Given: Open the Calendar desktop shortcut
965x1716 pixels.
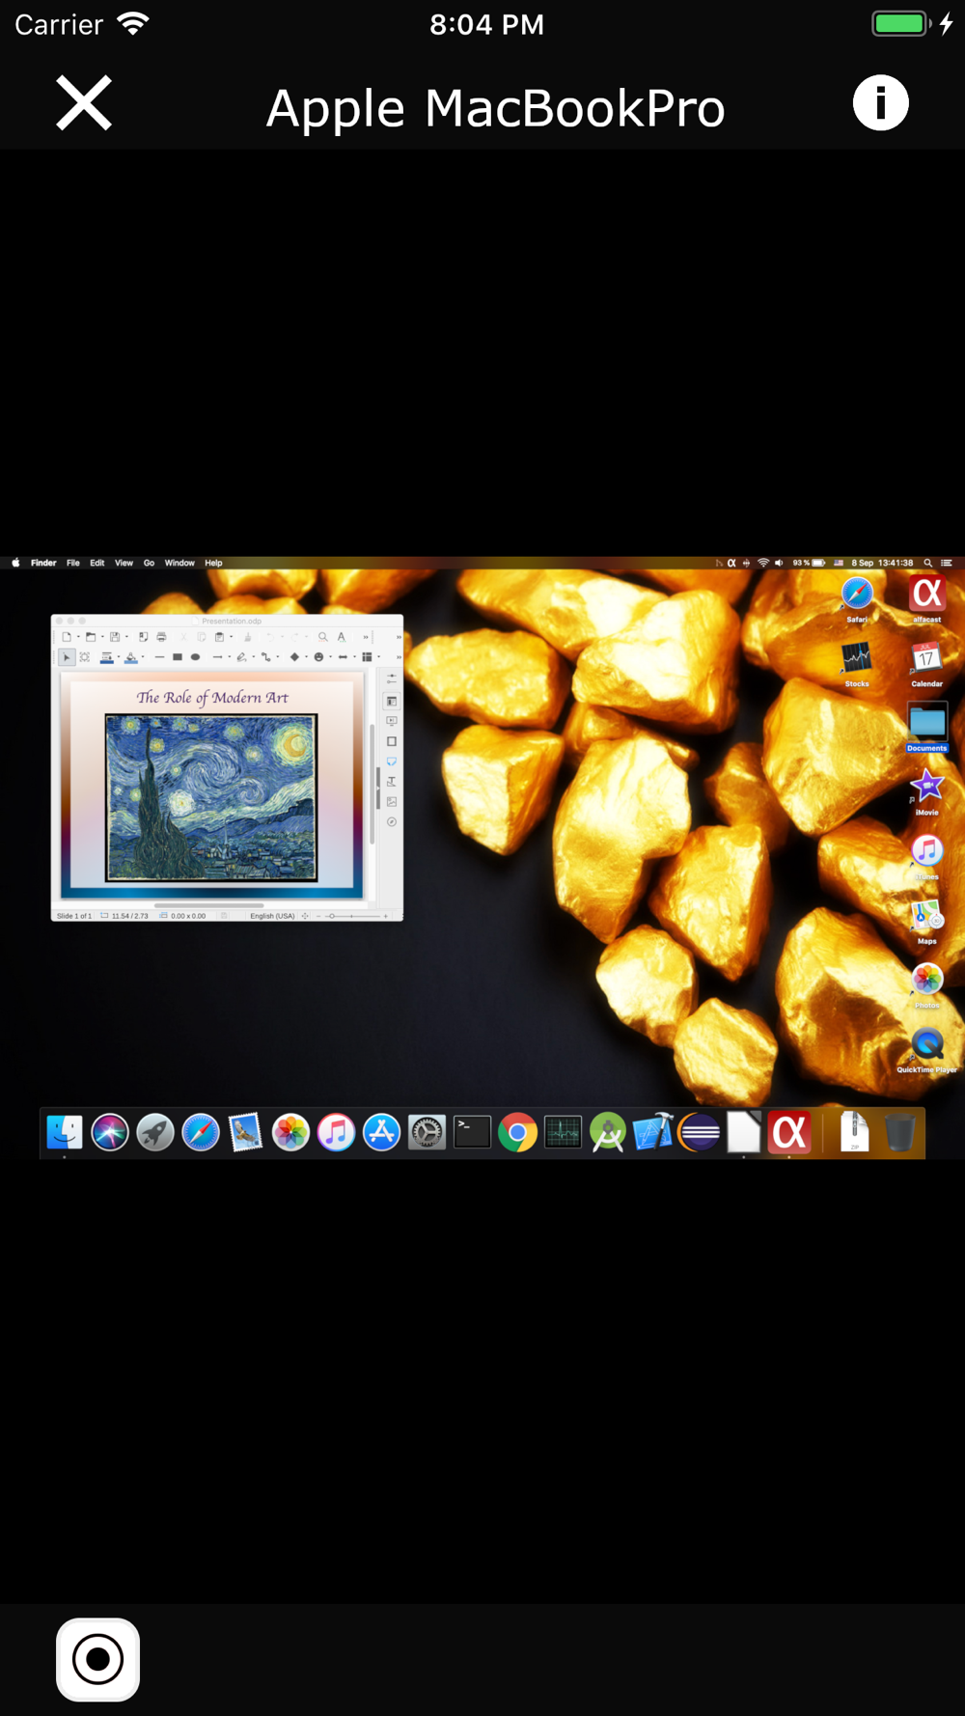Looking at the screenshot, I should pos(926,664).
